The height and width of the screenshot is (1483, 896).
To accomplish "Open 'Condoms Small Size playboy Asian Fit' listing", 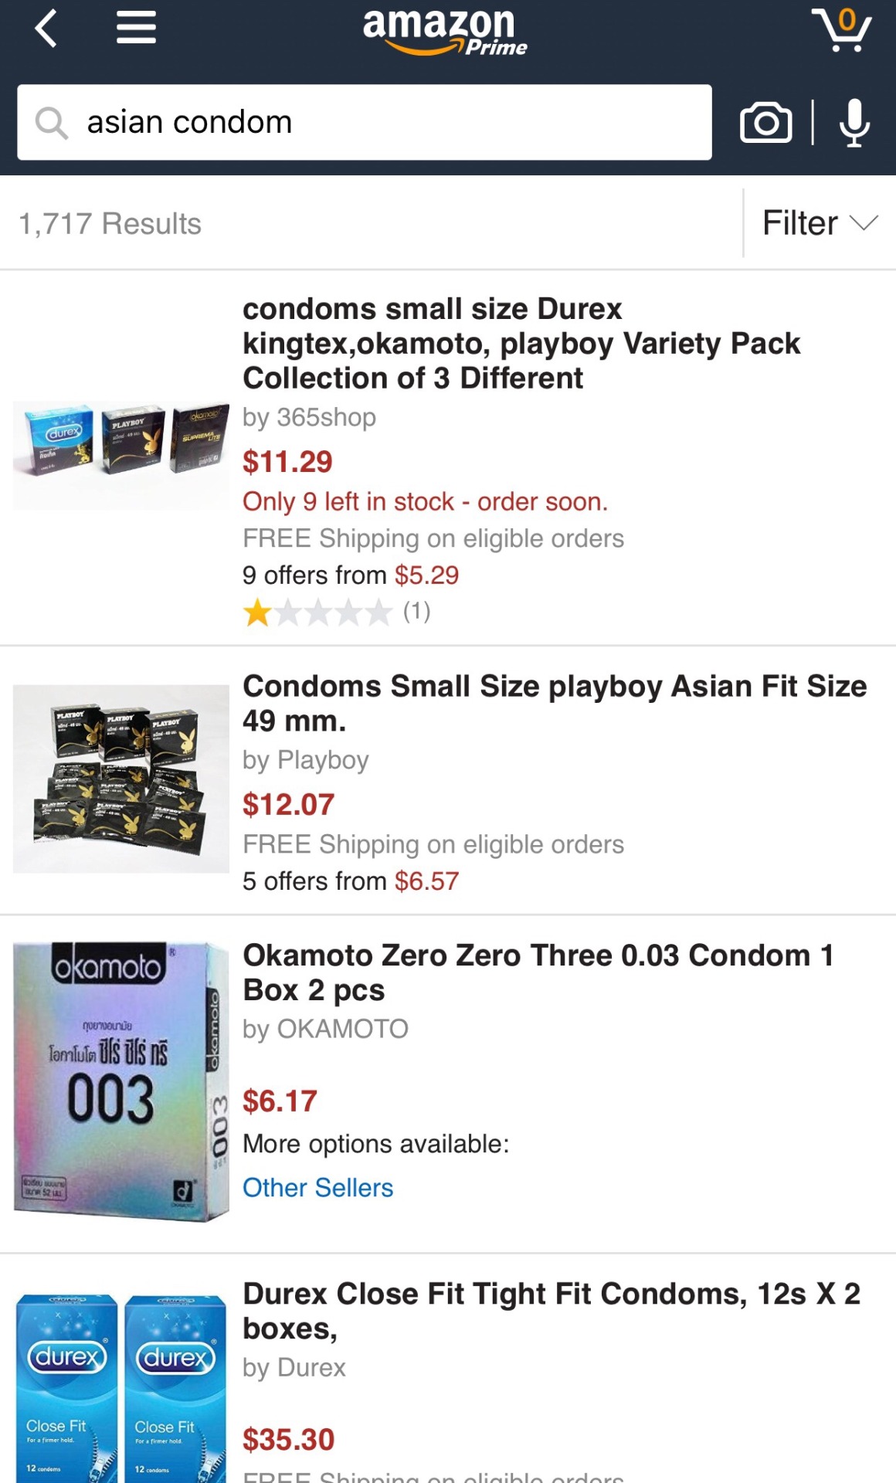I will [x=555, y=703].
